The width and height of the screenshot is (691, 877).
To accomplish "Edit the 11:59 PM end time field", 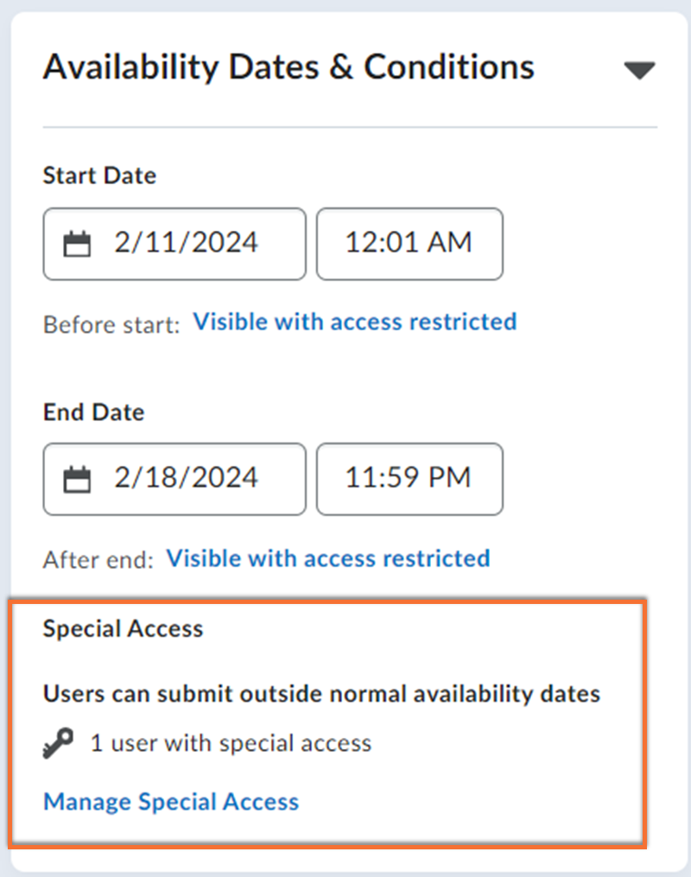I will [x=409, y=478].
